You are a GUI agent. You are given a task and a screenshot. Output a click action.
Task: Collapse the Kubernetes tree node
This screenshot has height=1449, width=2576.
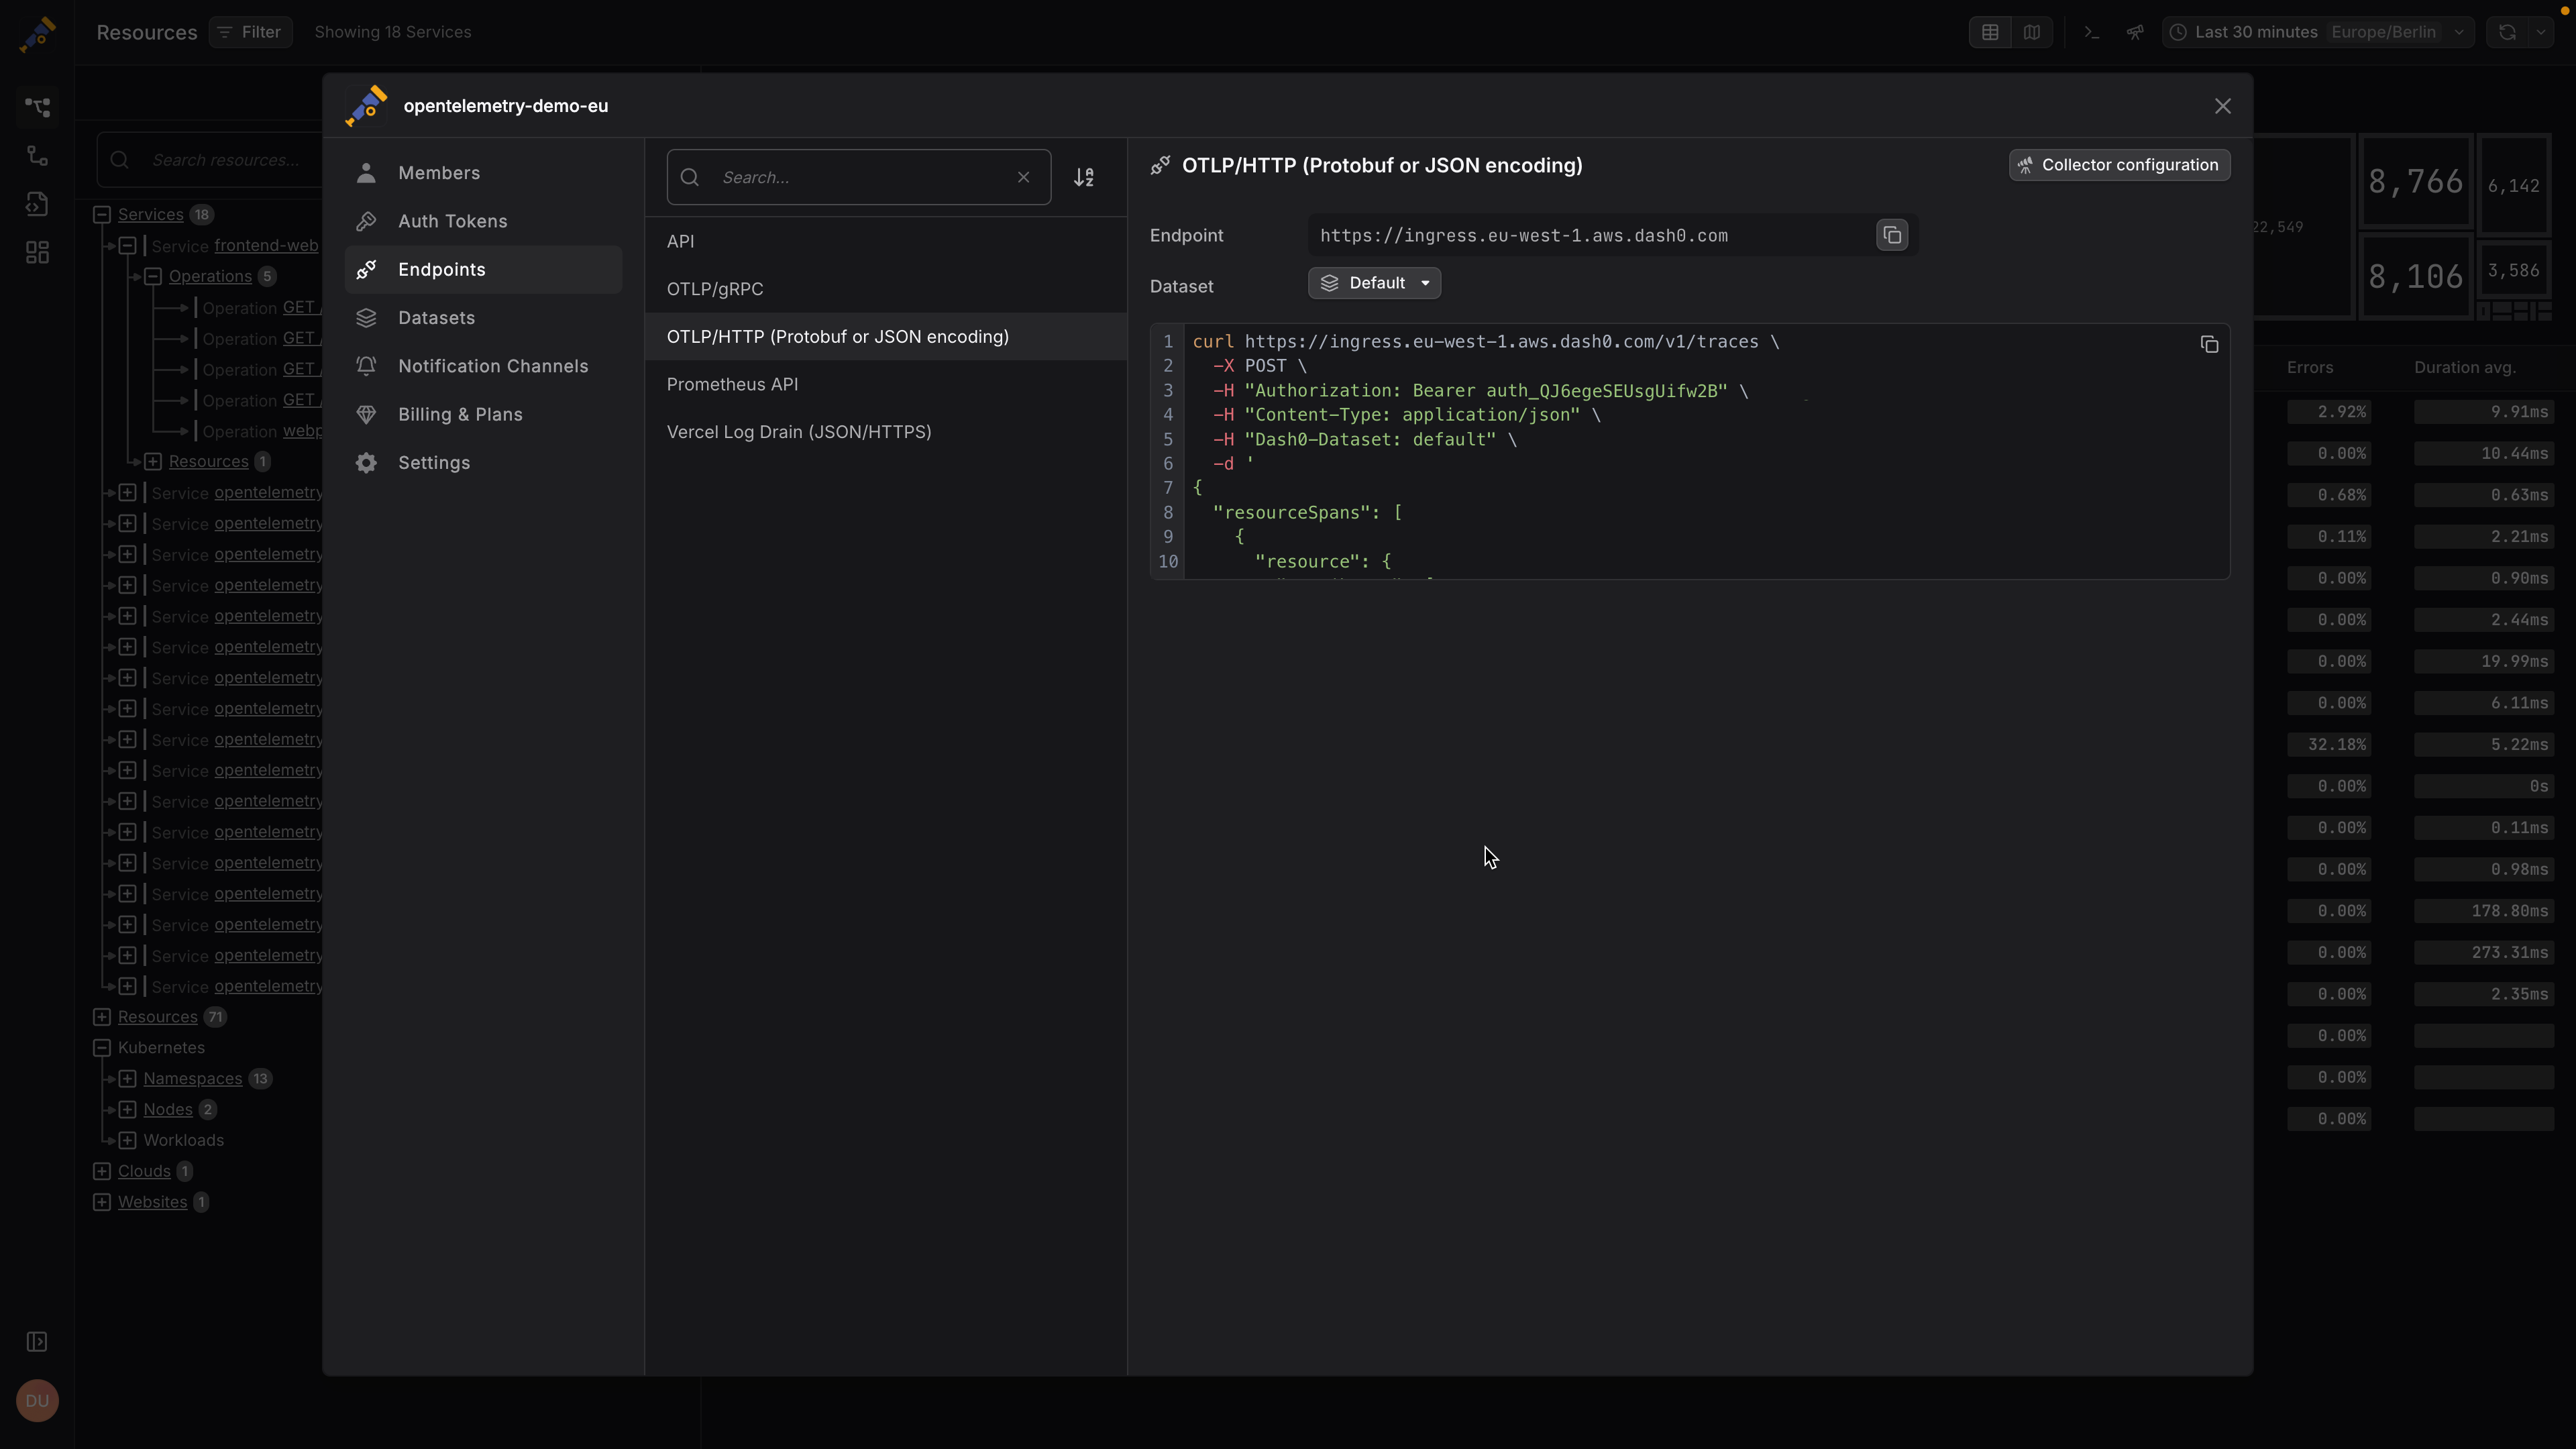[x=102, y=1048]
